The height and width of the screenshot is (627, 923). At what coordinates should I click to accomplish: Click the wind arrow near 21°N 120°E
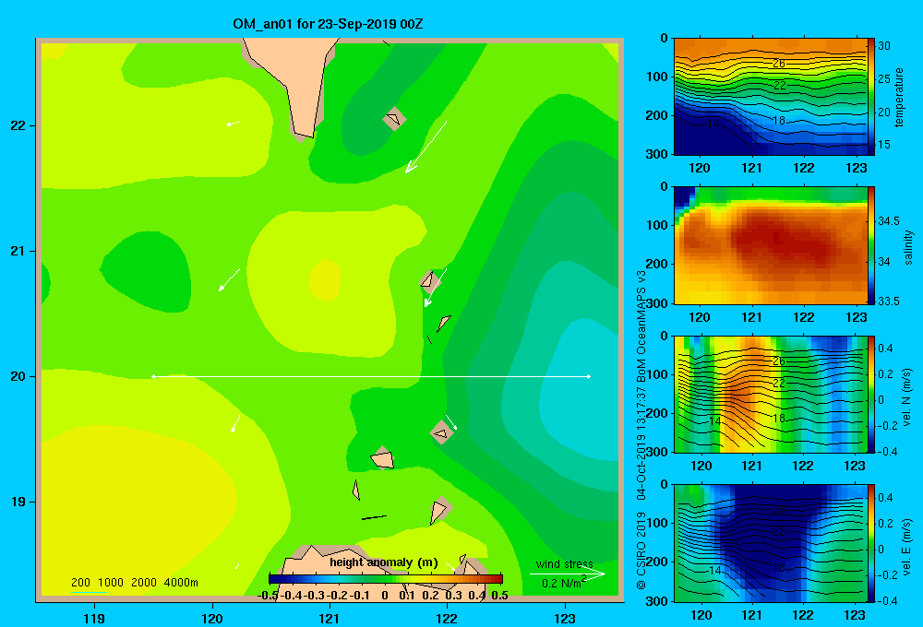(x=229, y=280)
